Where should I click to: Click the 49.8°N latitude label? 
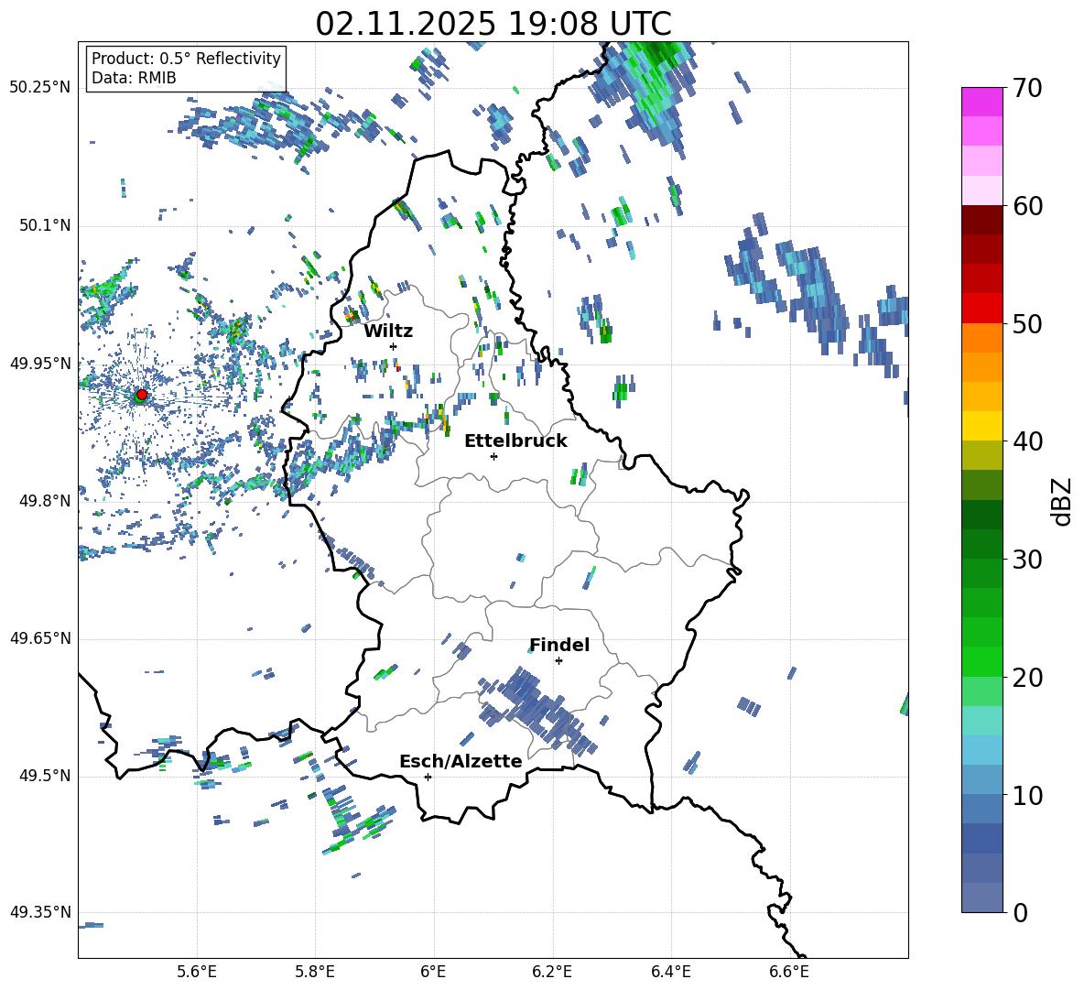(45, 501)
